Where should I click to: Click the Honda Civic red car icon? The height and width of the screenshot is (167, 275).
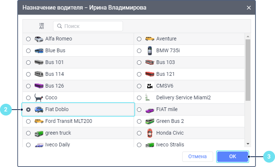click(150, 133)
